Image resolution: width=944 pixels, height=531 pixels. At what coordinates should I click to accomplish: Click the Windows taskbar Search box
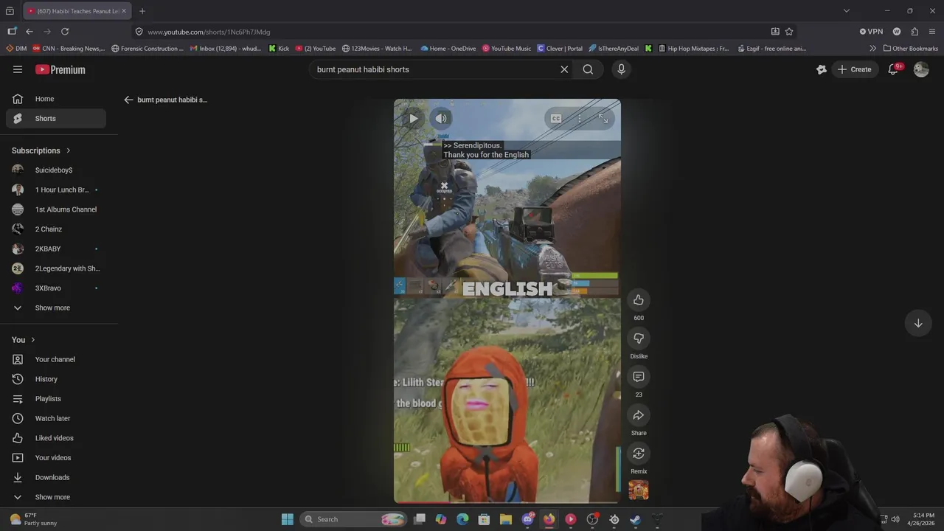click(354, 519)
